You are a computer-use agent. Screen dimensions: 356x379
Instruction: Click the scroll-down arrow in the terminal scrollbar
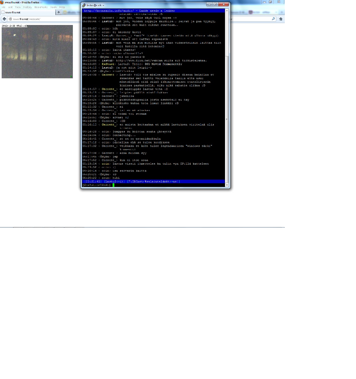[x=227, y=185]
